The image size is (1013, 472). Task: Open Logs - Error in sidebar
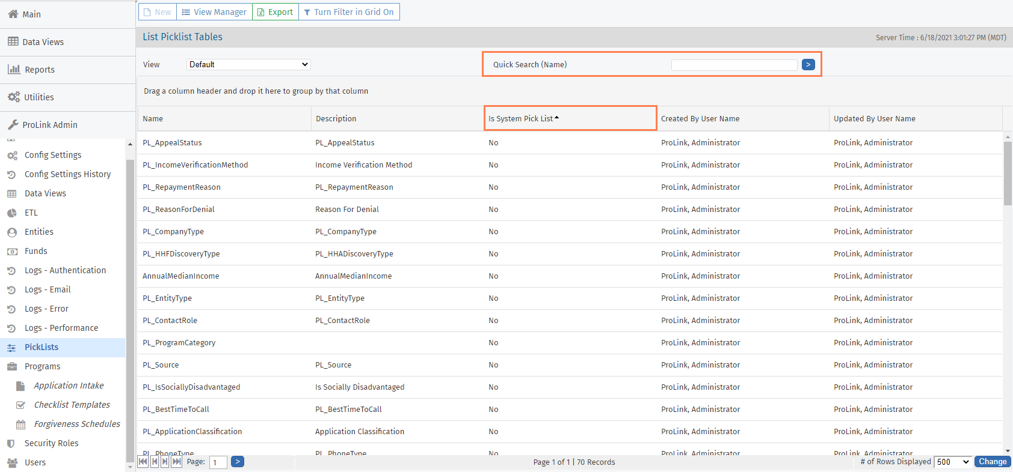(46, 309)
